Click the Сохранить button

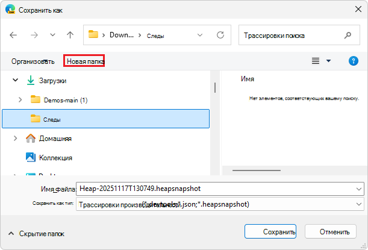click(x=270, y=231)
